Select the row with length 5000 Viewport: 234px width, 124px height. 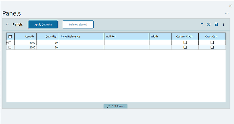pyautogui.click(x=10, y=43)
